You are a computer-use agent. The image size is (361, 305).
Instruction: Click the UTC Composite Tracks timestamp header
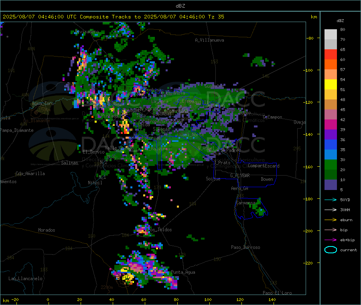tap(114, 17)
